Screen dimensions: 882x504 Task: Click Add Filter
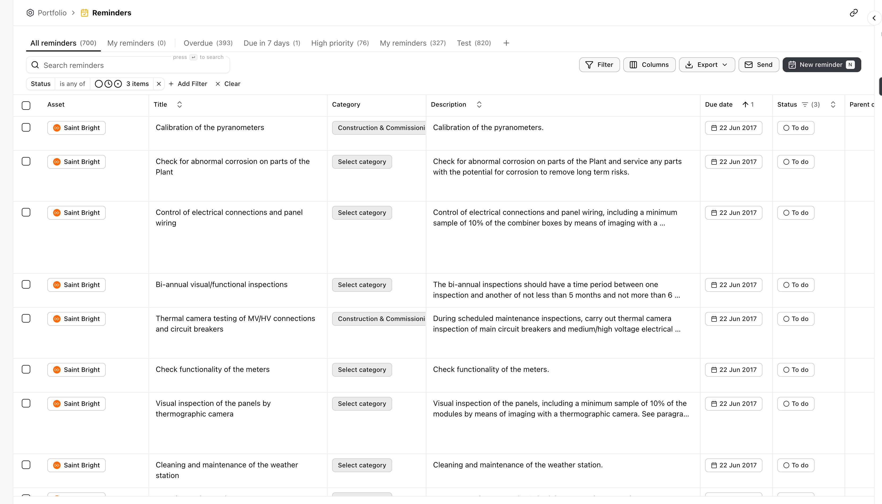click(x=188, y=84)
